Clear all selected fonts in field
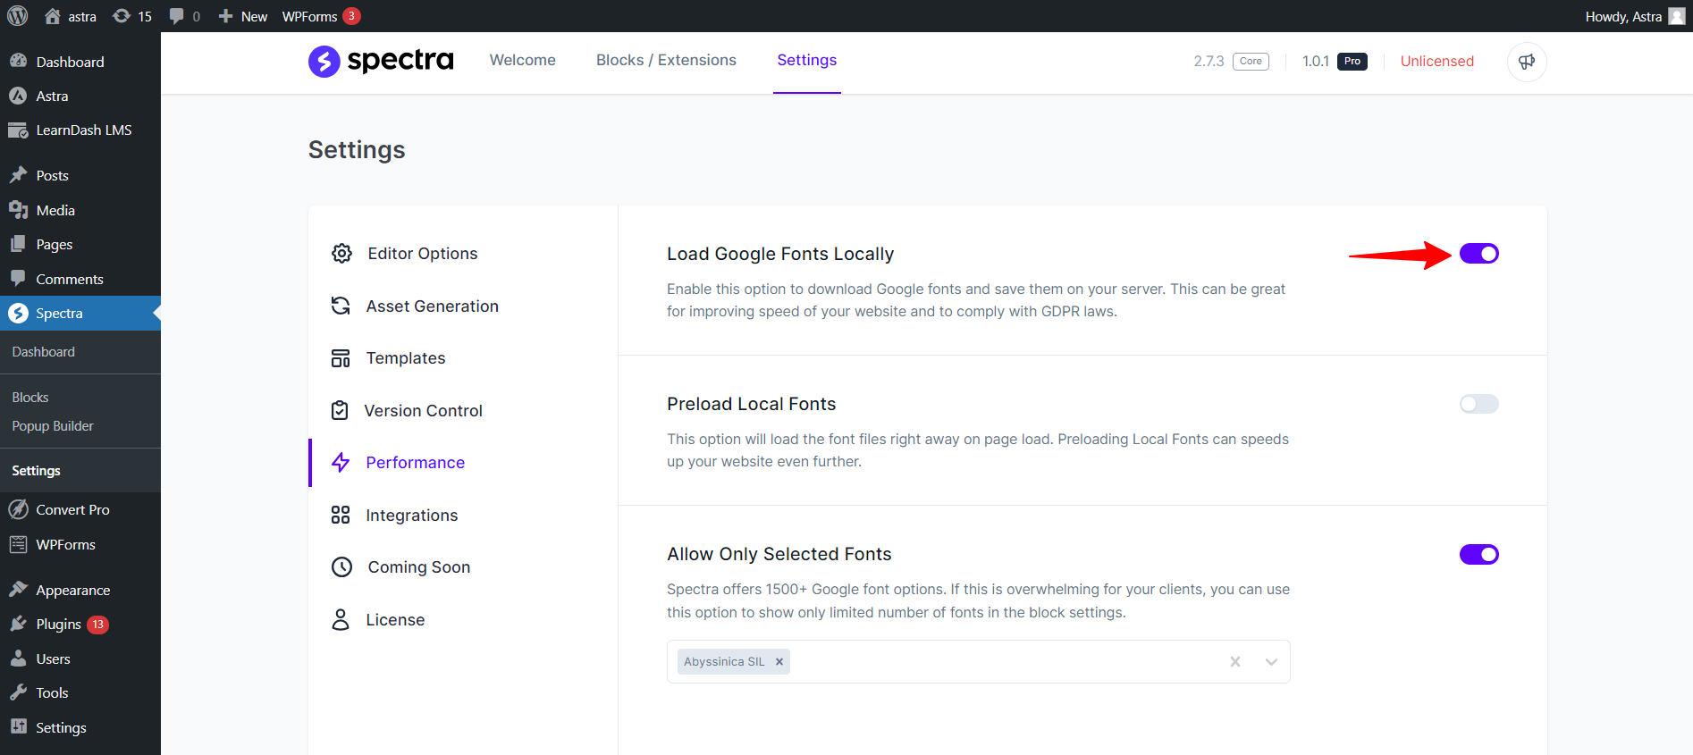 (x=1234, y=662)
